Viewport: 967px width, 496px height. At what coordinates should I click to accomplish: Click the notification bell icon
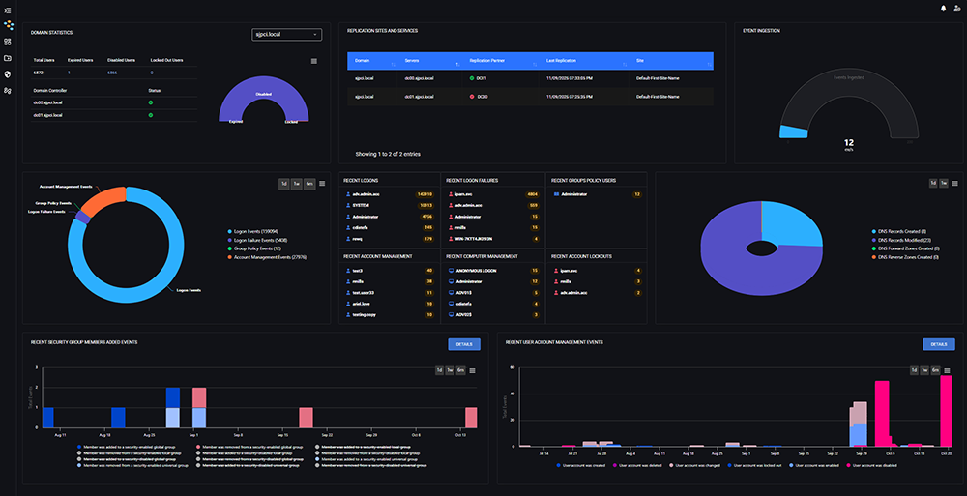(x=943, y=9)
